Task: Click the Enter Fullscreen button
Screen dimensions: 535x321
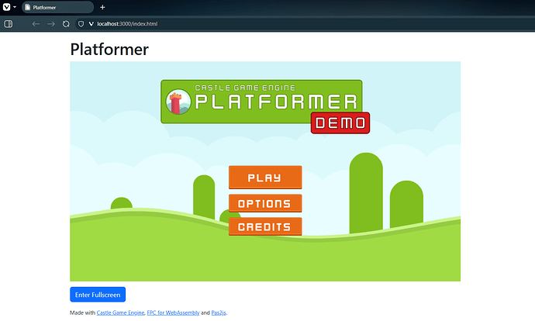Action: pyautogui.click(x=98, y=295)
